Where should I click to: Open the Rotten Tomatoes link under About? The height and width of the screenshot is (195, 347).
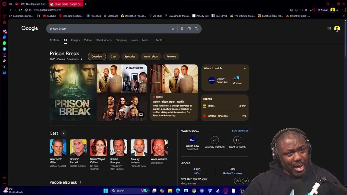(x=233, y=173)
